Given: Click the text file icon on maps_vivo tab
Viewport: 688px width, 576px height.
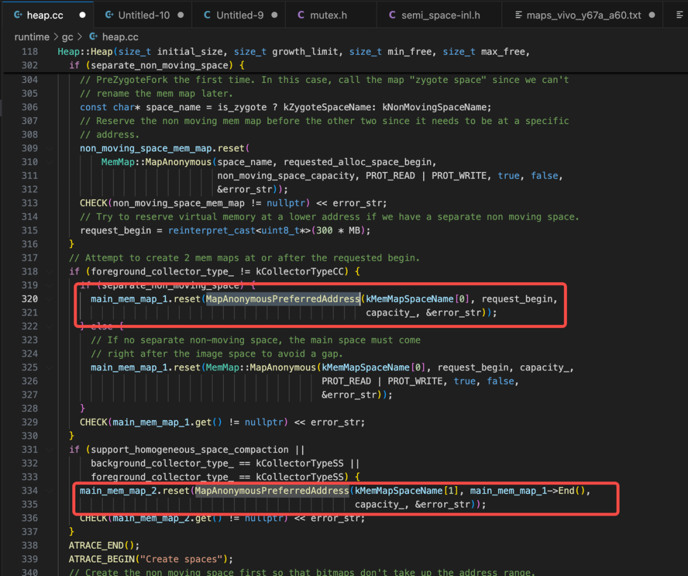Looking at the screenshot, I should pyautogui.click(x=518, y=15).
